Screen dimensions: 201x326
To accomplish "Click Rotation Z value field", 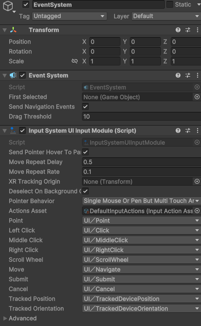I will click(x=186, y=51).
